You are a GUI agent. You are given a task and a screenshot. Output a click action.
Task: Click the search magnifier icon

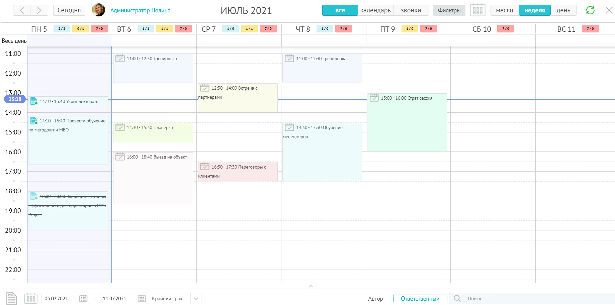pos(457,298)
